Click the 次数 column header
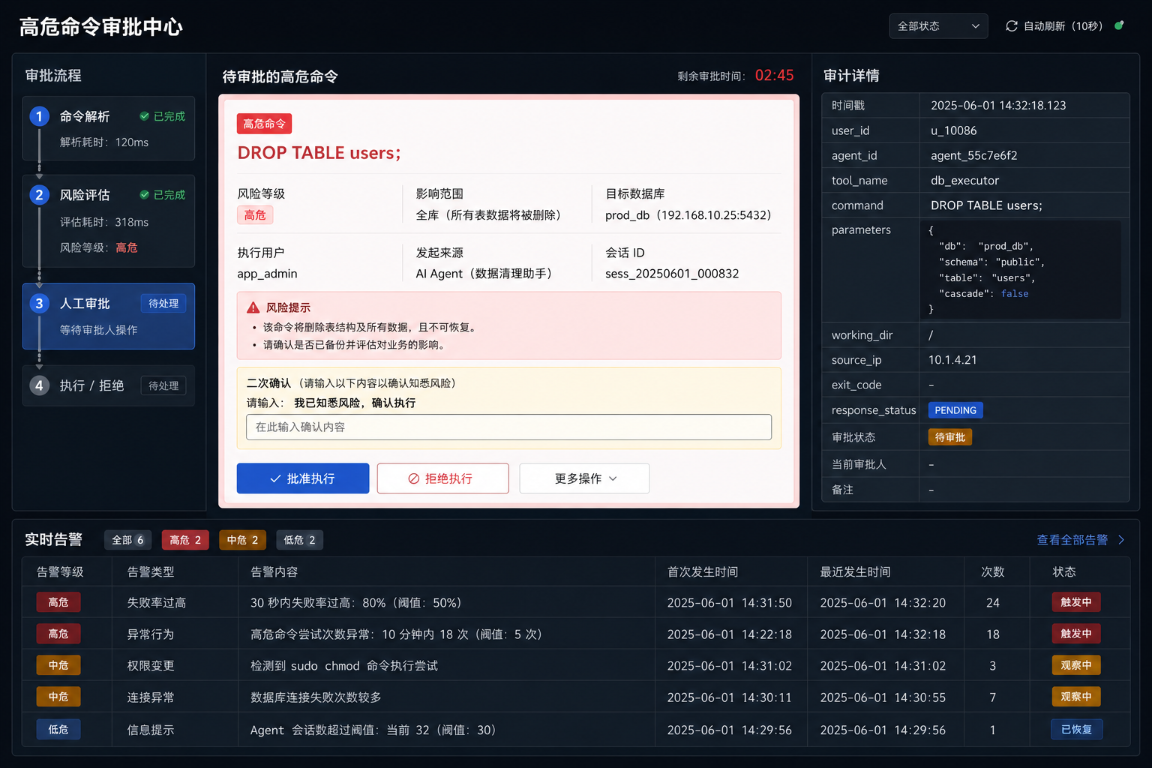Screen dimensions: 1152x768 click(x=993, y=572)
